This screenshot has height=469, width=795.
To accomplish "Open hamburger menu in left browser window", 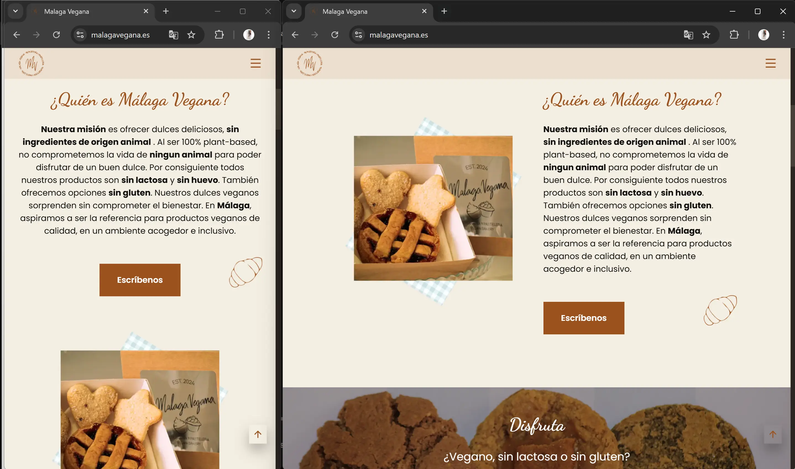I will 255,63.
